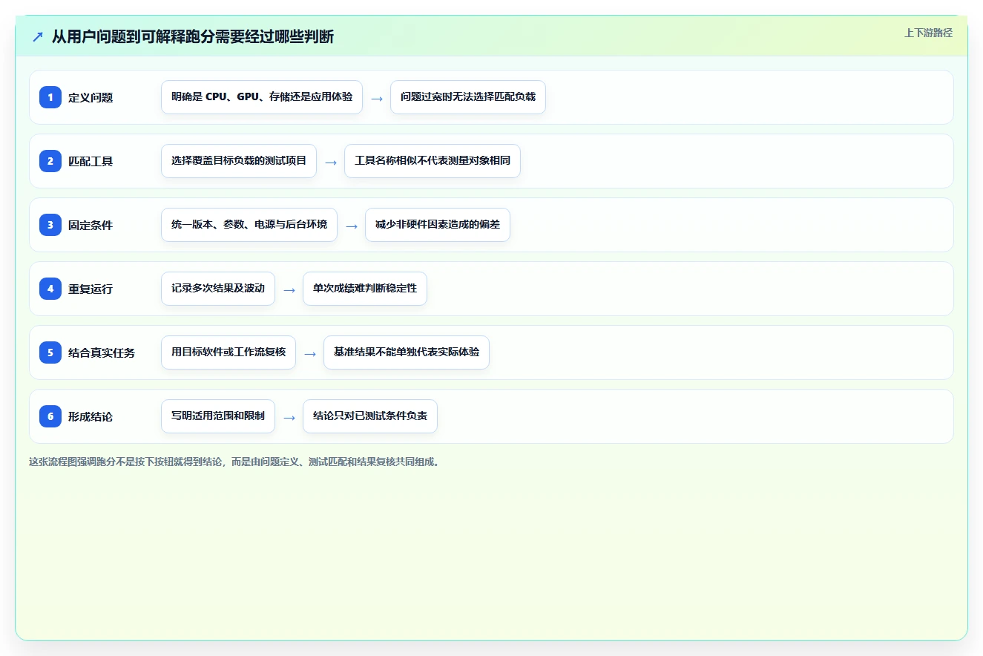Click the '工具名称相似不代表测量对象相同' box

coord(433,161)
